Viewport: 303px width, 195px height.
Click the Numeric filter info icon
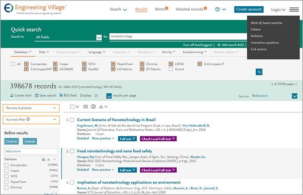28,119
